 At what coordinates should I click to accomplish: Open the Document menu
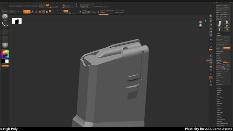pos(15,3)
